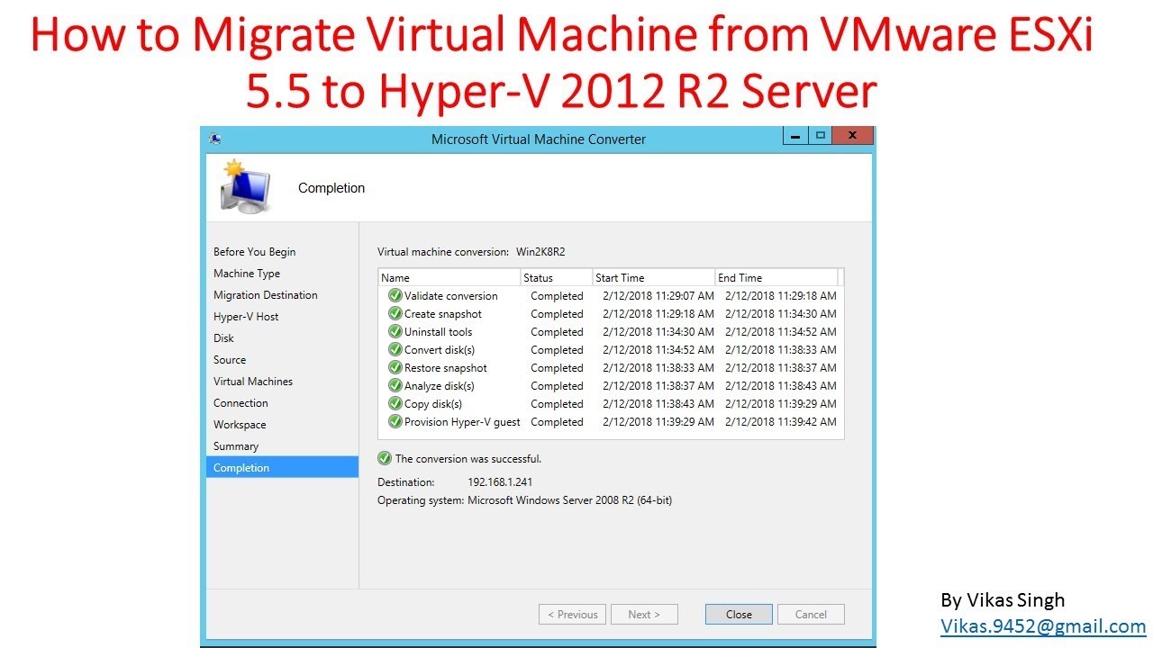Sort by the Status column header
Screen dimensions: 1153x648
click(557, 277)
